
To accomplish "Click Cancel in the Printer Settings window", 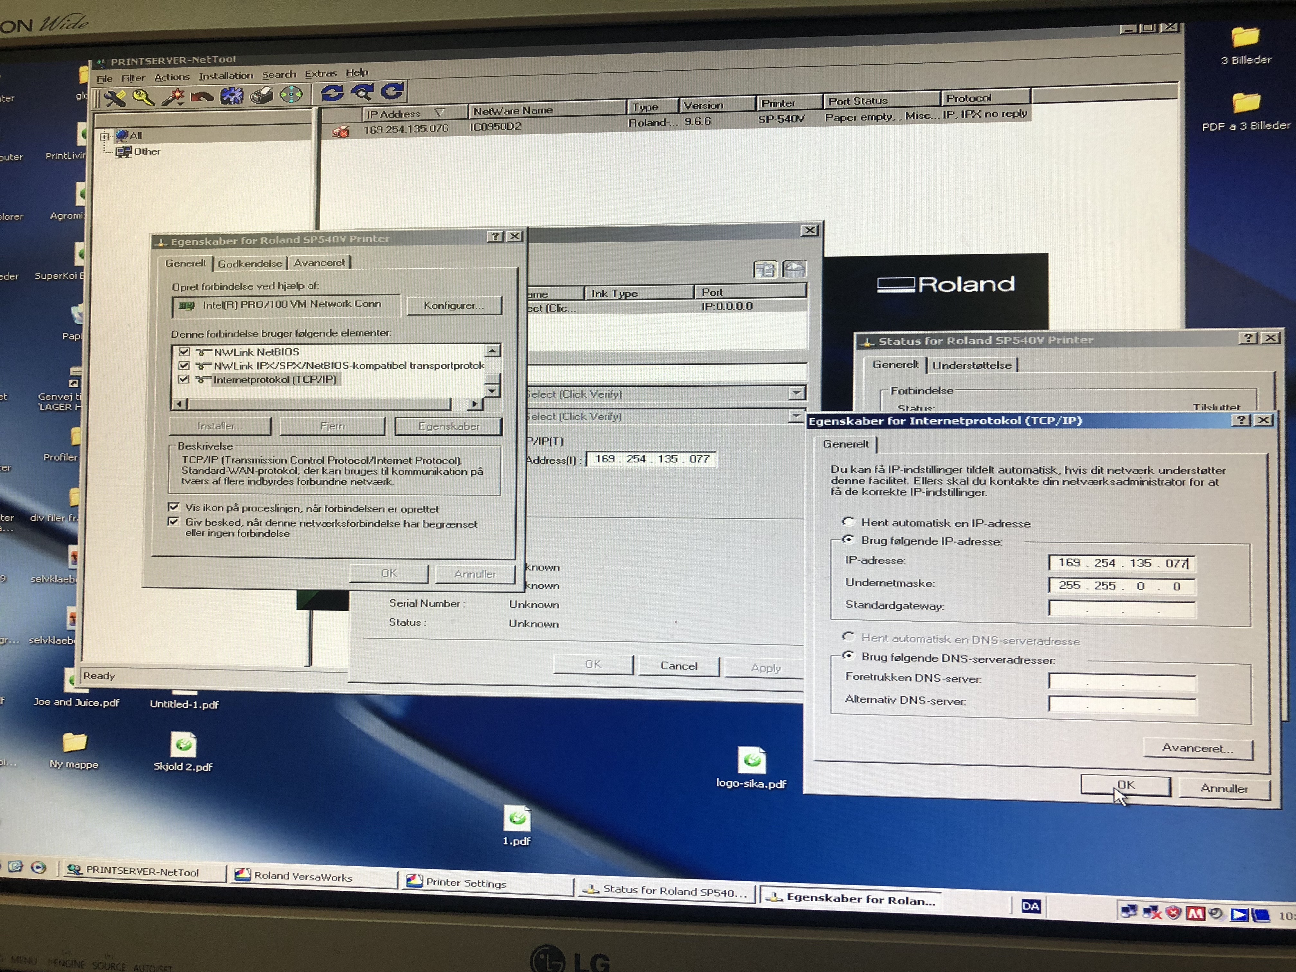I will (x=679, y=666).
